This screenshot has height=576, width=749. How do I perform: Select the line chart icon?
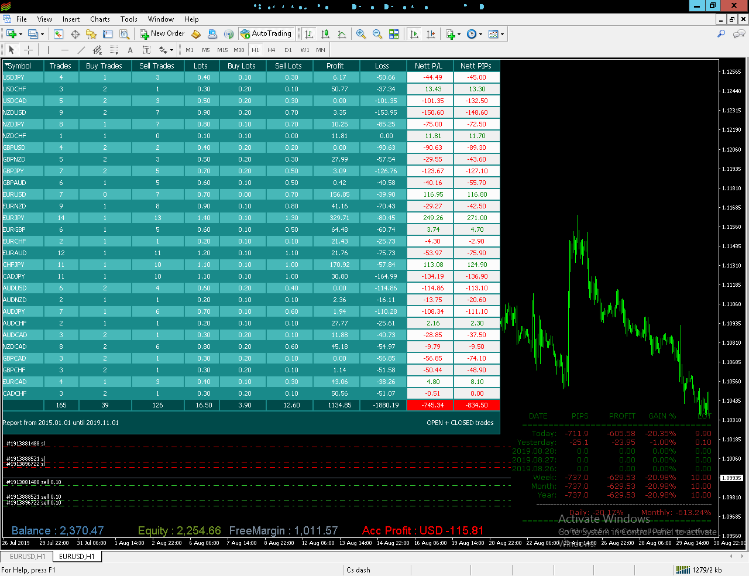(342, 34)
